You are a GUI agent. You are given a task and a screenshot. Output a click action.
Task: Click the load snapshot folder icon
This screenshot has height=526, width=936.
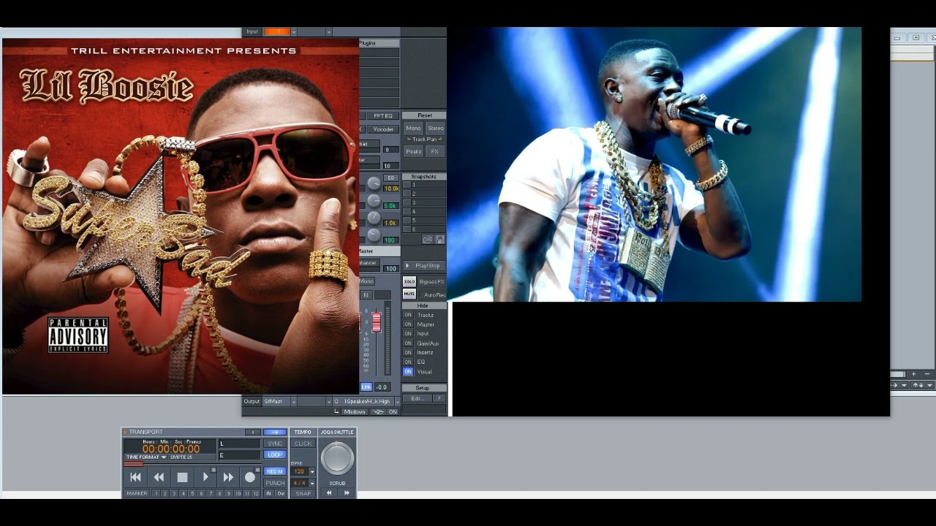tap(428, 239)
